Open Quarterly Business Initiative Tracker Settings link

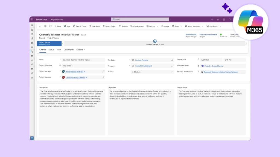point(221,72)
